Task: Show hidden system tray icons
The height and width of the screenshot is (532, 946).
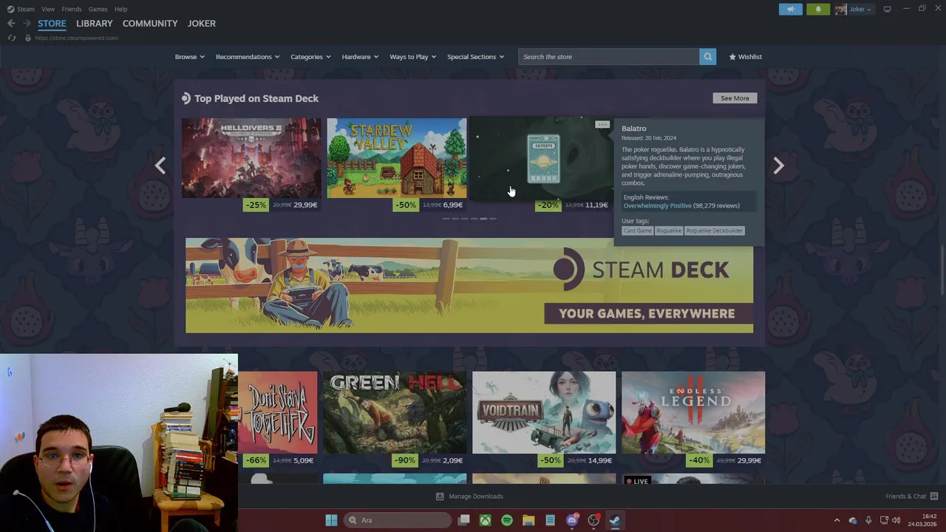Action: [837, 520]
